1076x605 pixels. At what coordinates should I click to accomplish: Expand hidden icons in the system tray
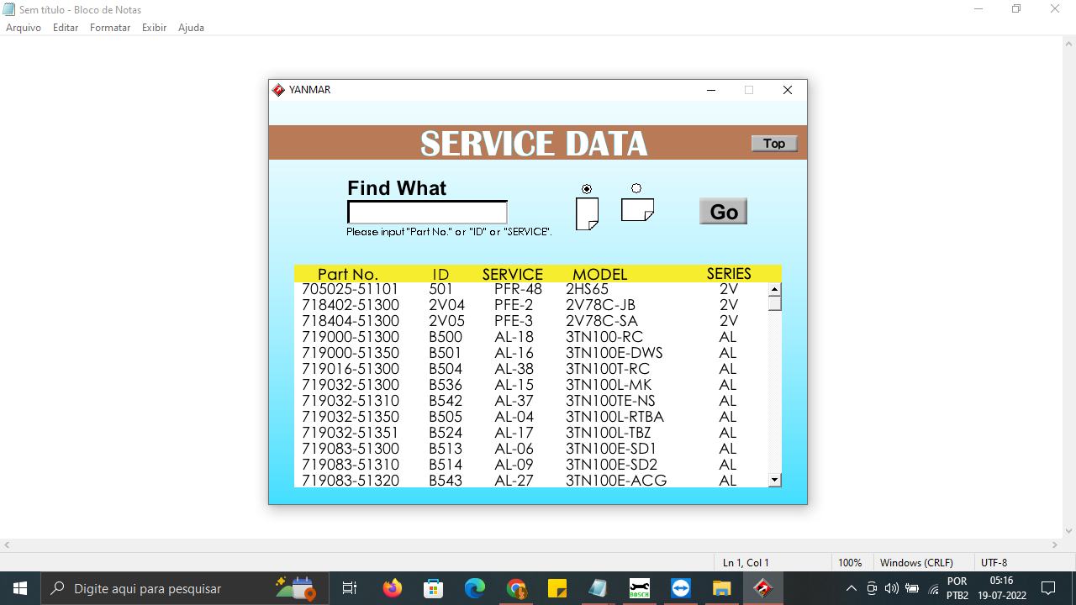point(850,587)
